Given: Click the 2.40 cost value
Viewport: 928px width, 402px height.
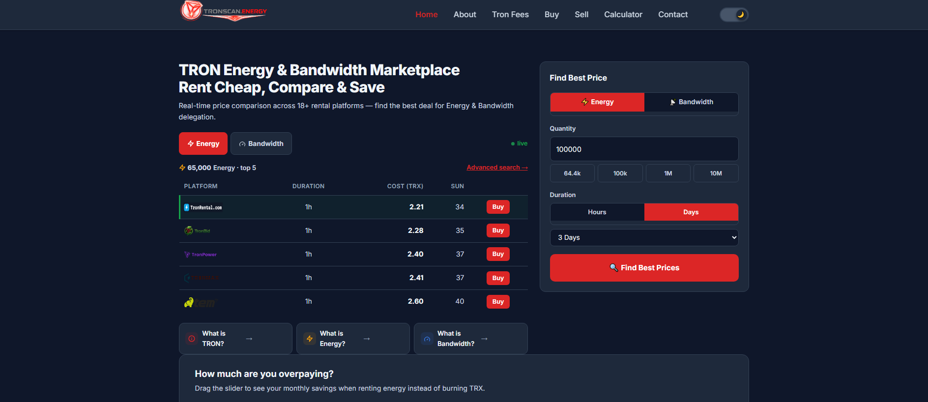Looking at the screenshot, I should (415, 254).
